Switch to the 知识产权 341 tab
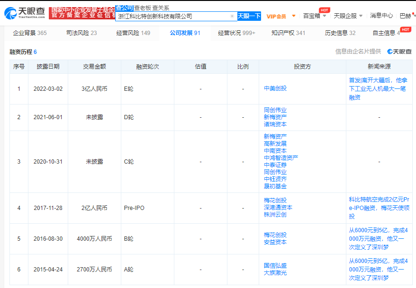The image size is (416, 288). click(288, 33)
